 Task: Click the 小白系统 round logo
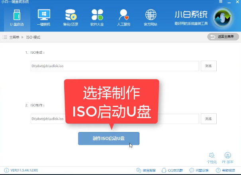pyautogui.click(x=223, y=18)
